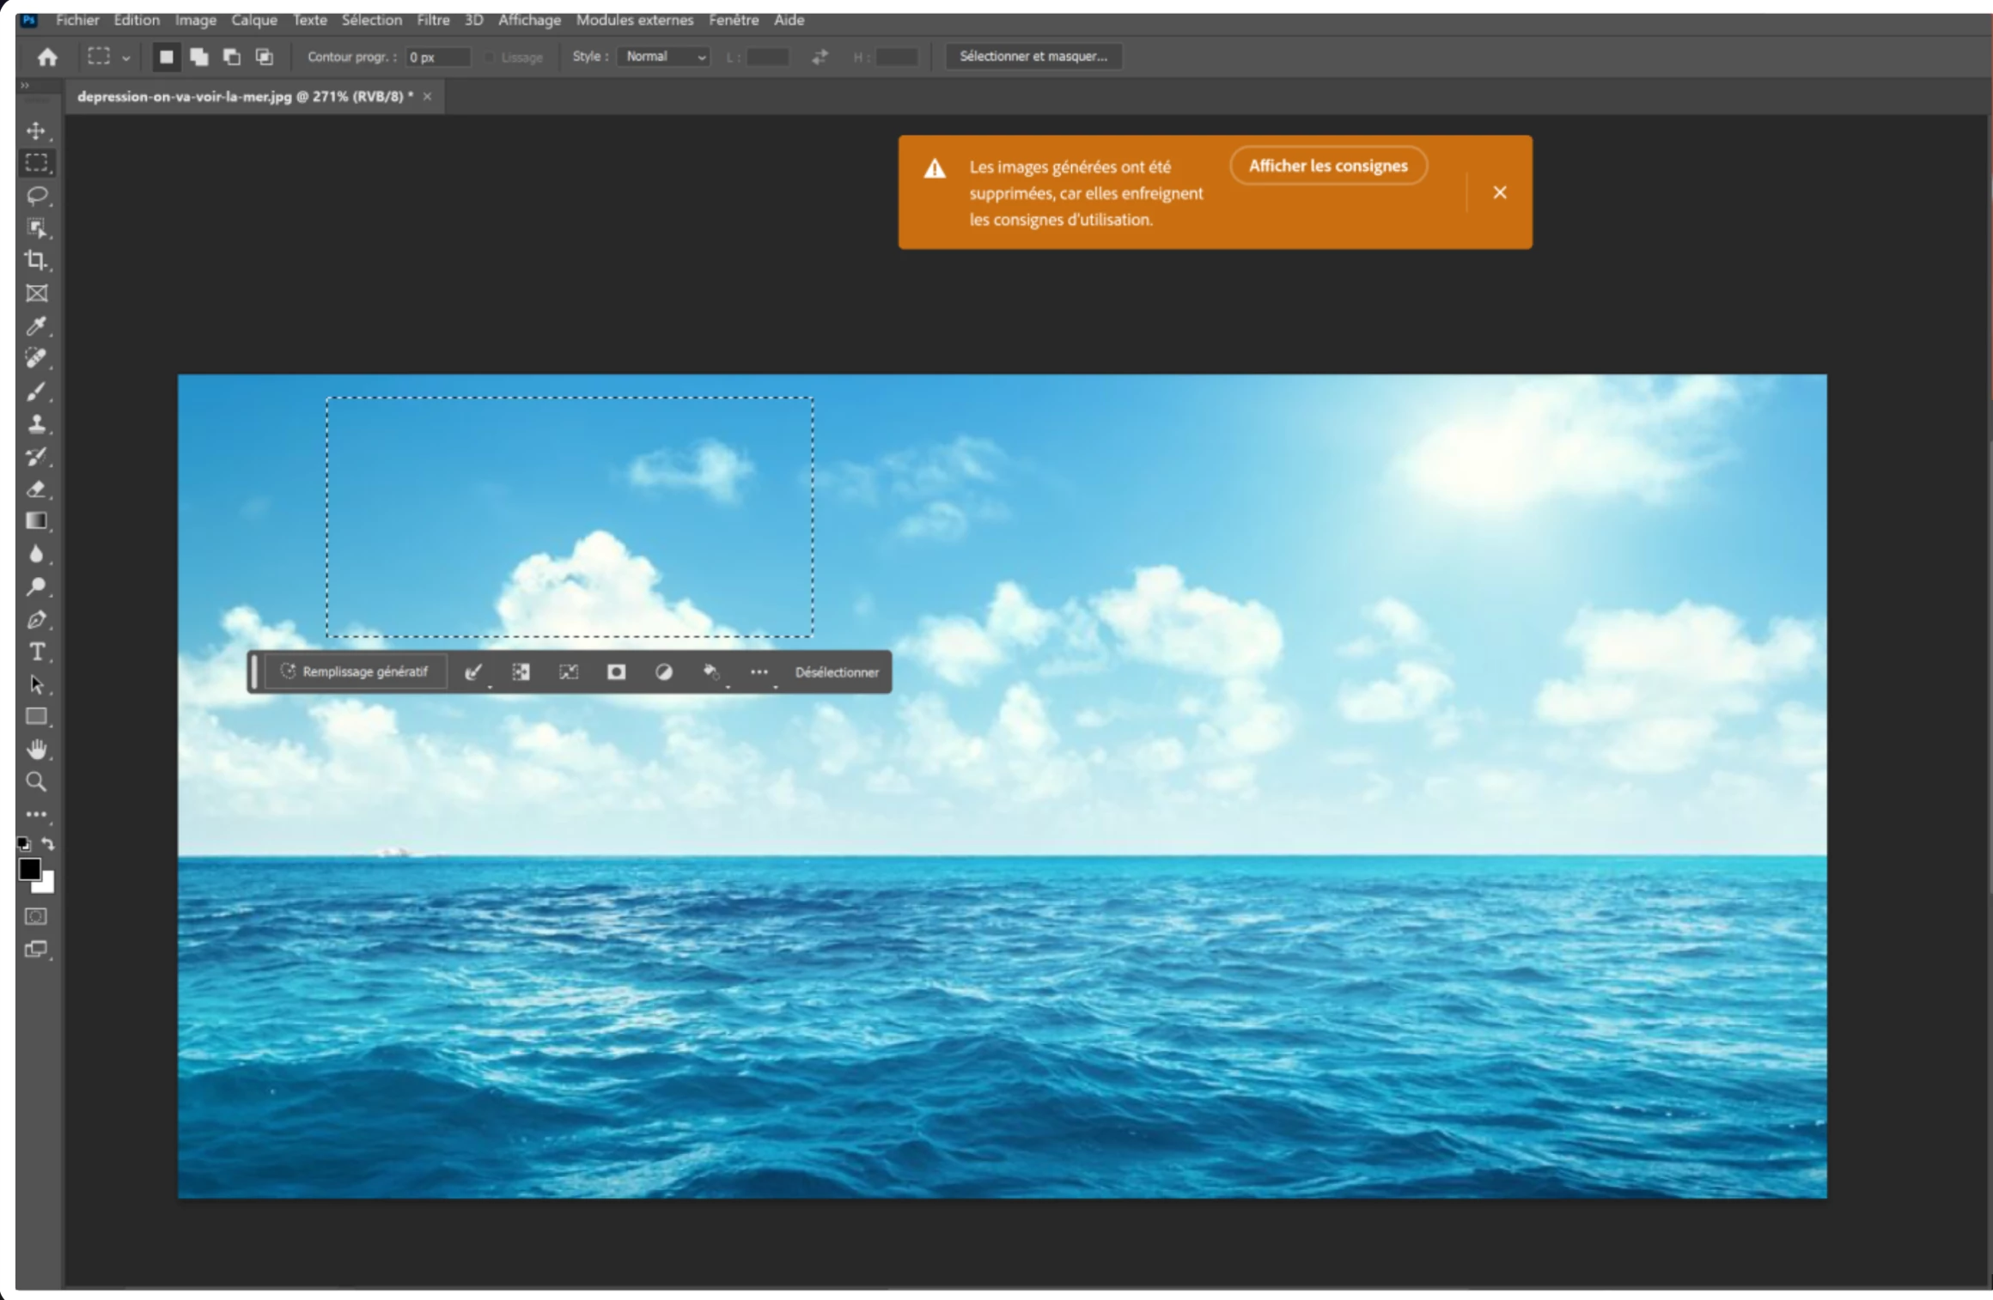Enable Add to selection mode
The height and width of the screenshot is (1300, 1993).
(199, 57)
